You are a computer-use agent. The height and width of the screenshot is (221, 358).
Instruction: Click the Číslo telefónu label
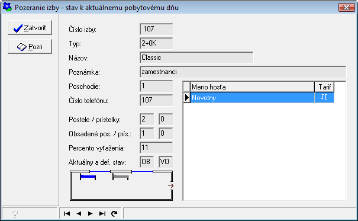pos(88,101)
